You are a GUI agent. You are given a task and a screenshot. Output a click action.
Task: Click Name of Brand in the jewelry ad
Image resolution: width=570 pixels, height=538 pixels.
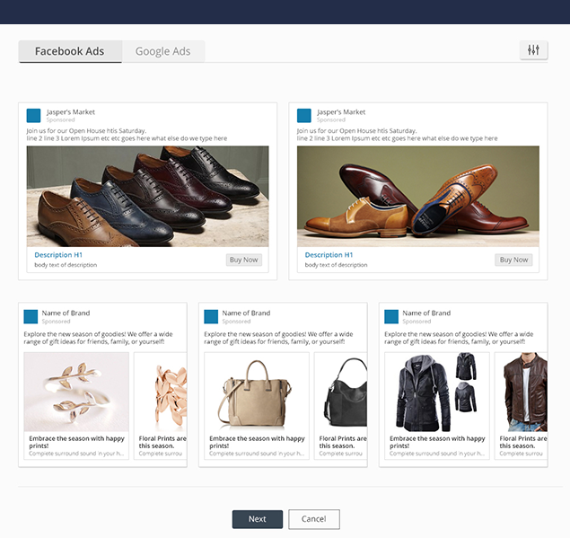[x=66, y=313]
